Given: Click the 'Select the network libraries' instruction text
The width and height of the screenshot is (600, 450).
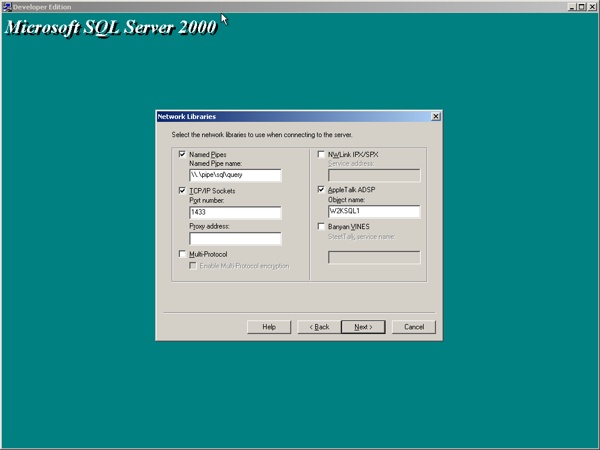Looking at the screenshot, I should (262, 135).
